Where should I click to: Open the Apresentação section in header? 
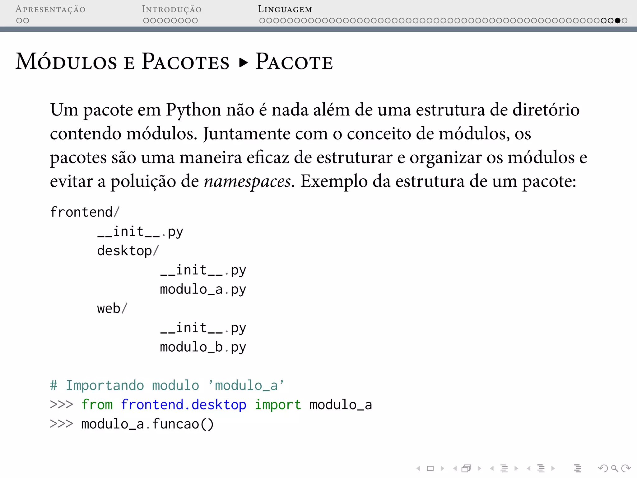tap(50, 9)
